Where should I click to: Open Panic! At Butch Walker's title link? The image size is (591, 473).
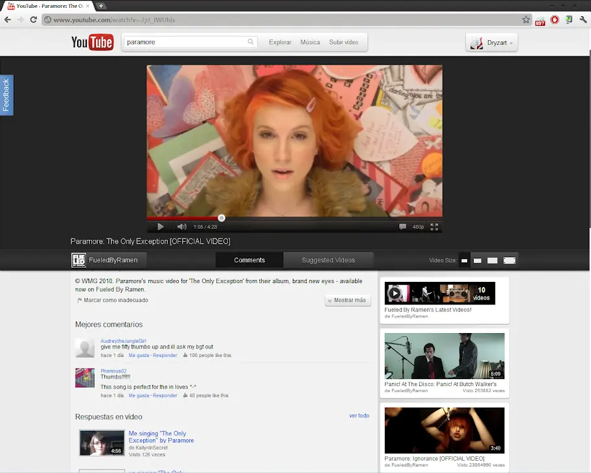[440, 384]
